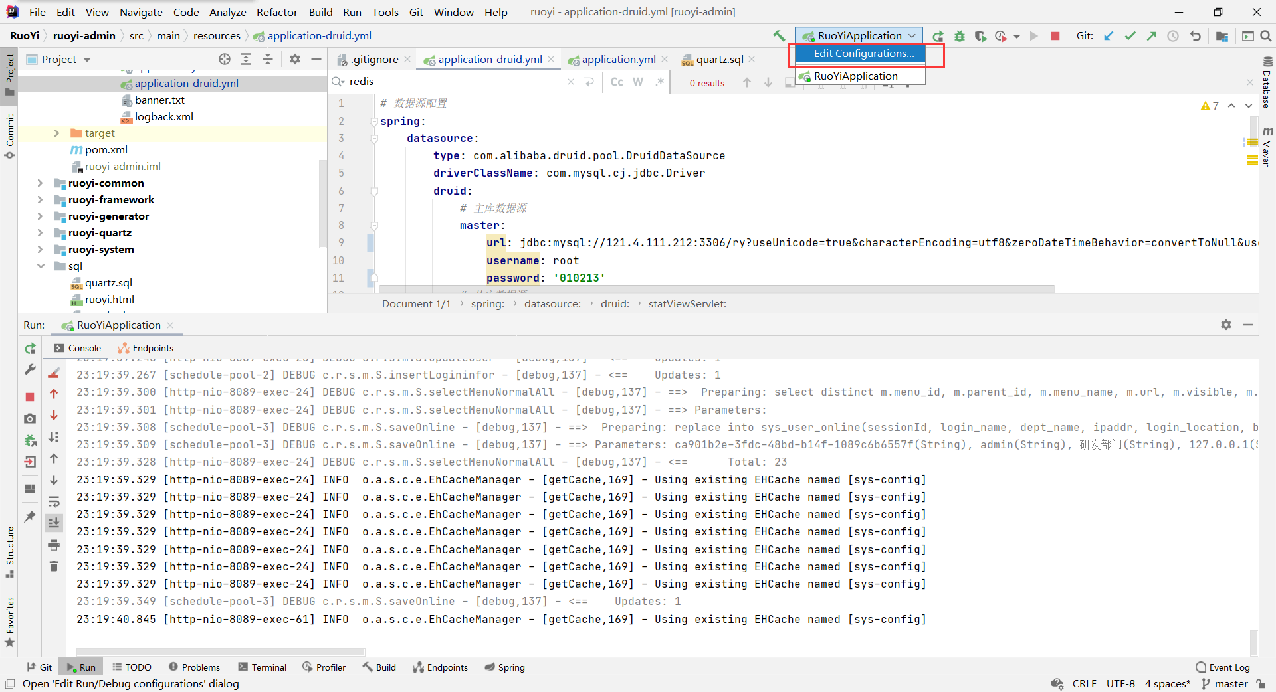Run with coverage icon in toolbar
The width and height of the screenshot is (1276, 692).
[x=980, y=36]
